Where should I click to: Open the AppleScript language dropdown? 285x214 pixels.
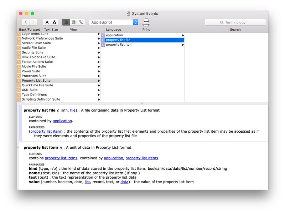pos(113,22)
